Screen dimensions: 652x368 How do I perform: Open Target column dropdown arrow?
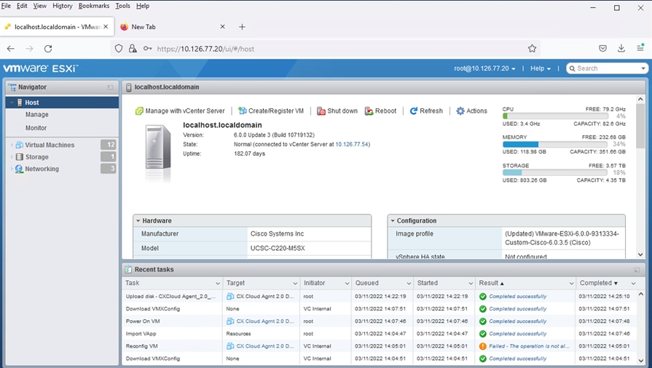tap(295, 283)
